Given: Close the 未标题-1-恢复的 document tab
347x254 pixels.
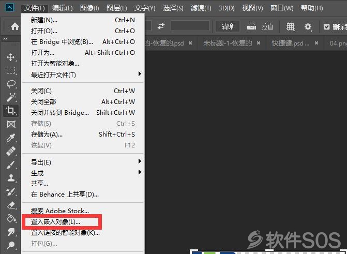Looking at the screenshot, I should click(x=259, y=43).
